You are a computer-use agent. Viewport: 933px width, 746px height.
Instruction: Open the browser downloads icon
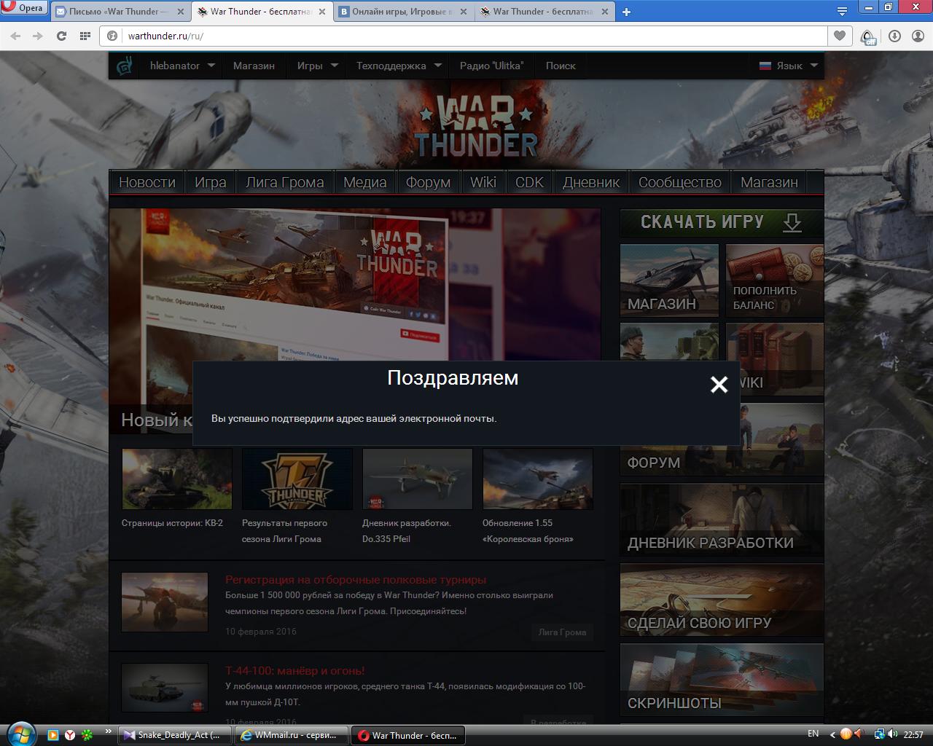coord(894,36)
